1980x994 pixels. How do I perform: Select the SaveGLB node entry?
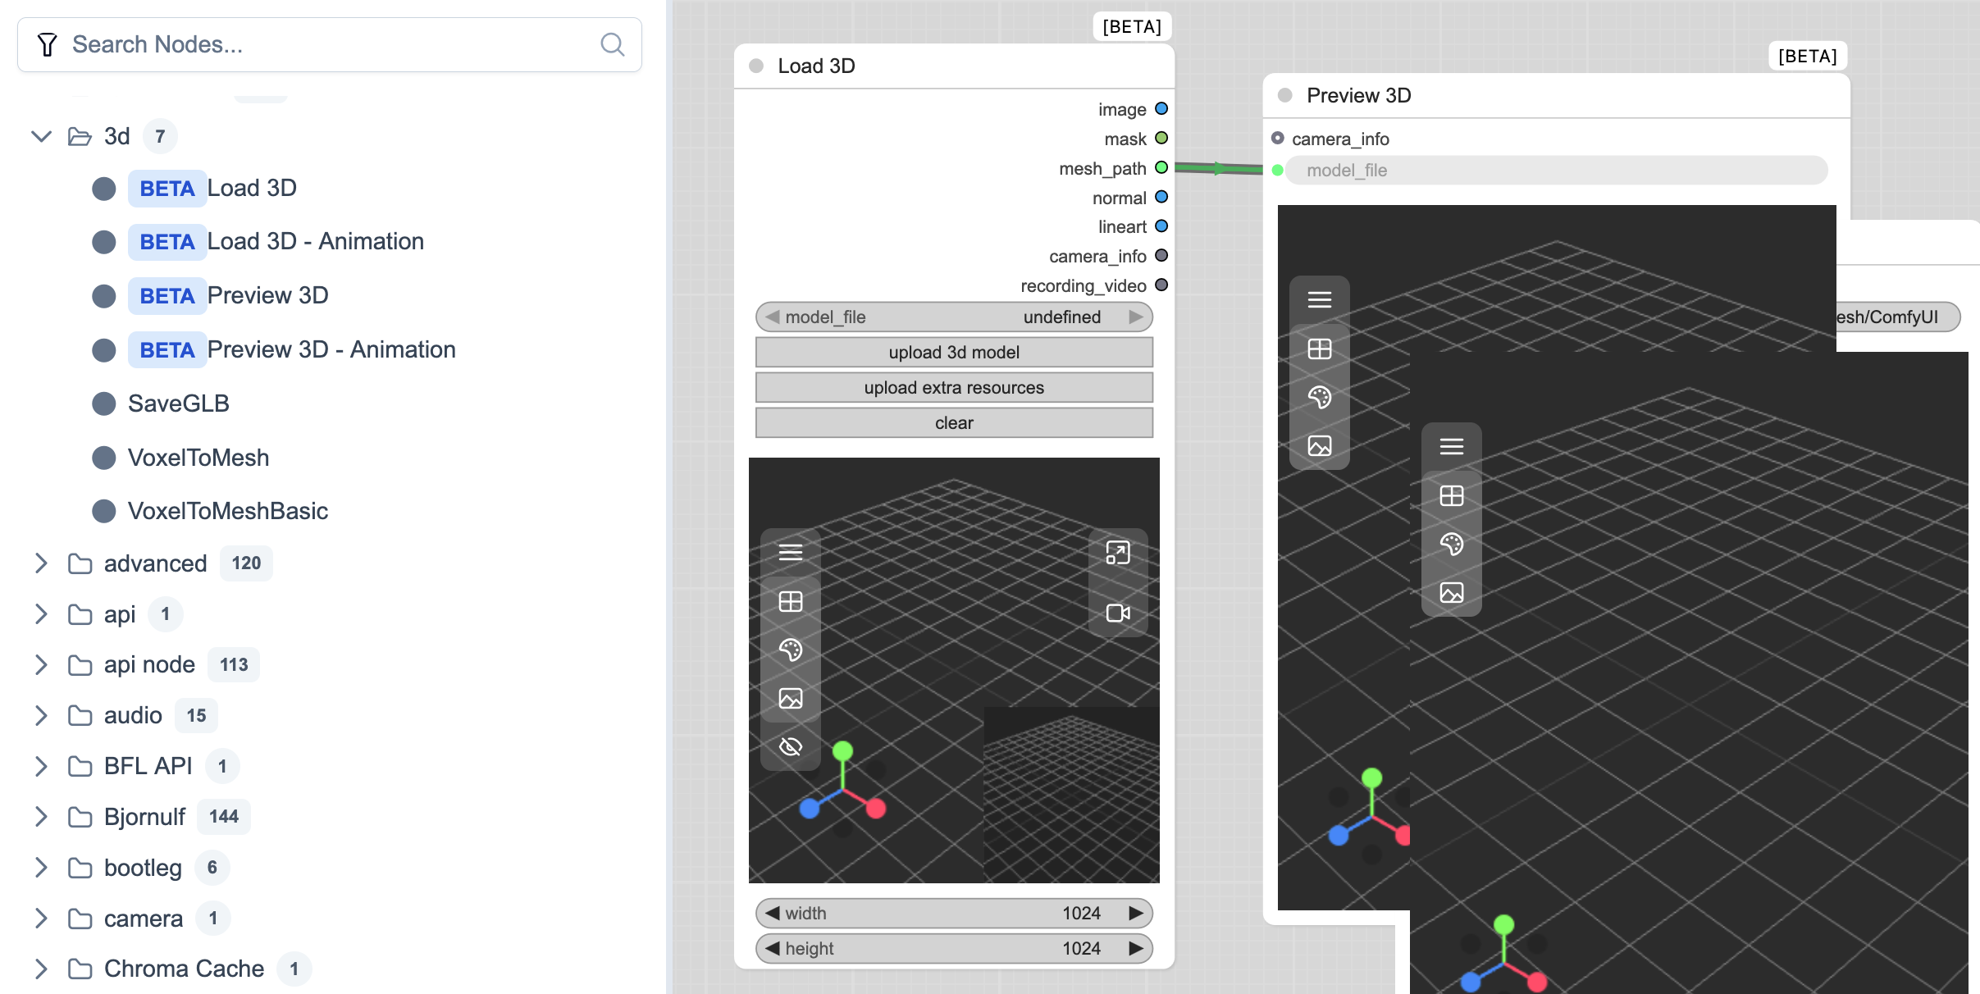coord(178,404)
